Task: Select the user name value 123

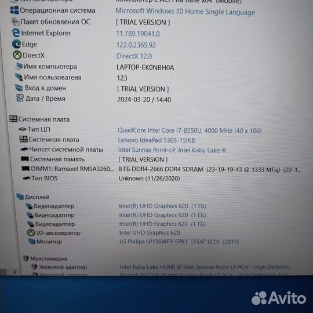Action: pos(122,78)
